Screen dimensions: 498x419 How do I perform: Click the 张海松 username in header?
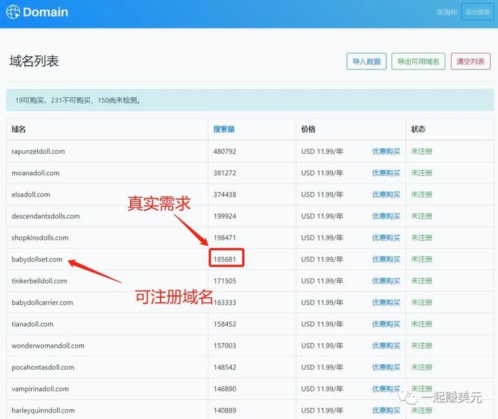point(446,12)
